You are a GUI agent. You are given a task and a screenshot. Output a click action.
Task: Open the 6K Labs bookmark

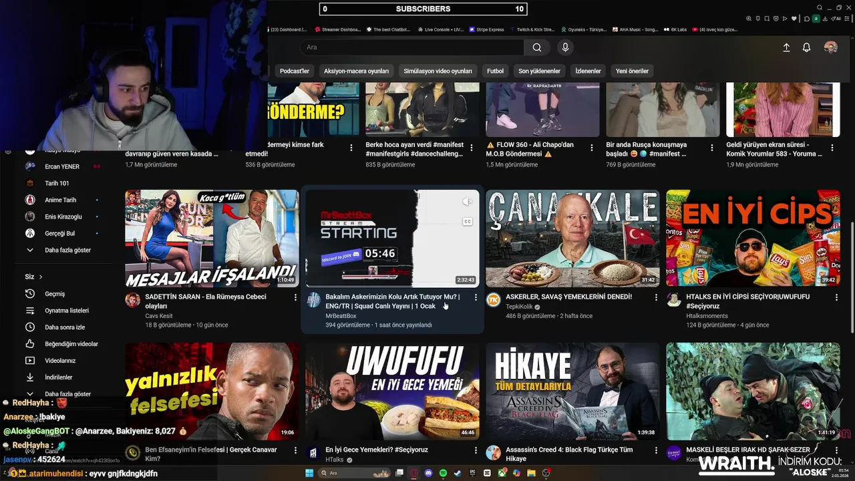click(x=675, y=29)
